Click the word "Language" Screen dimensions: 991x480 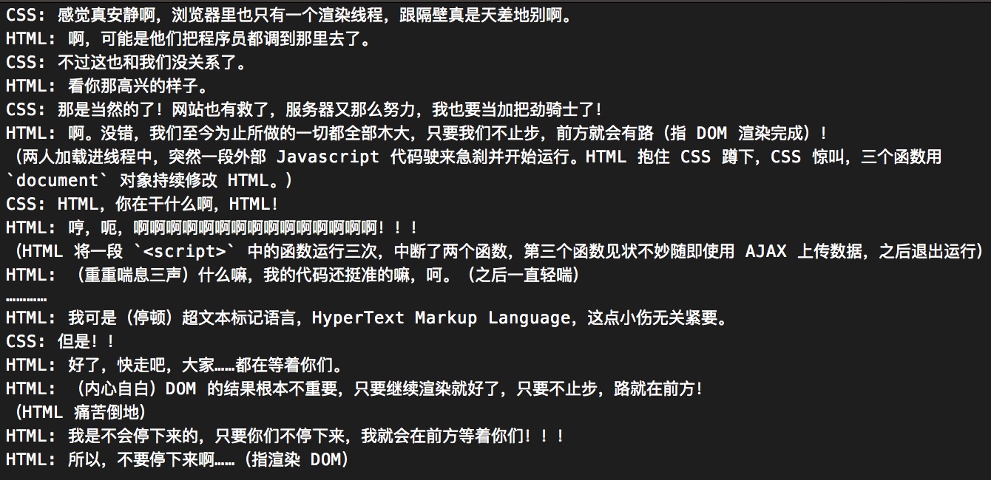[x=528, y=318]
